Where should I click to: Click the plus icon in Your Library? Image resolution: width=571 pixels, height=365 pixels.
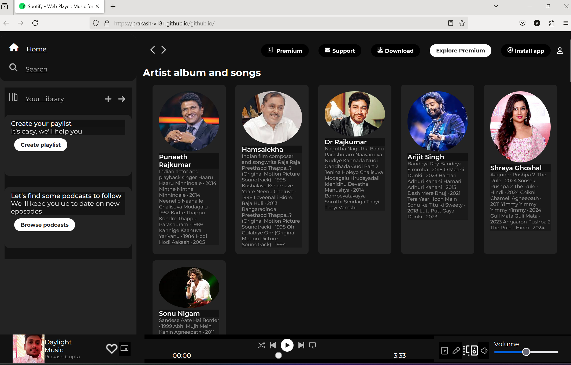pyautogui.click(x=108, y=99)
